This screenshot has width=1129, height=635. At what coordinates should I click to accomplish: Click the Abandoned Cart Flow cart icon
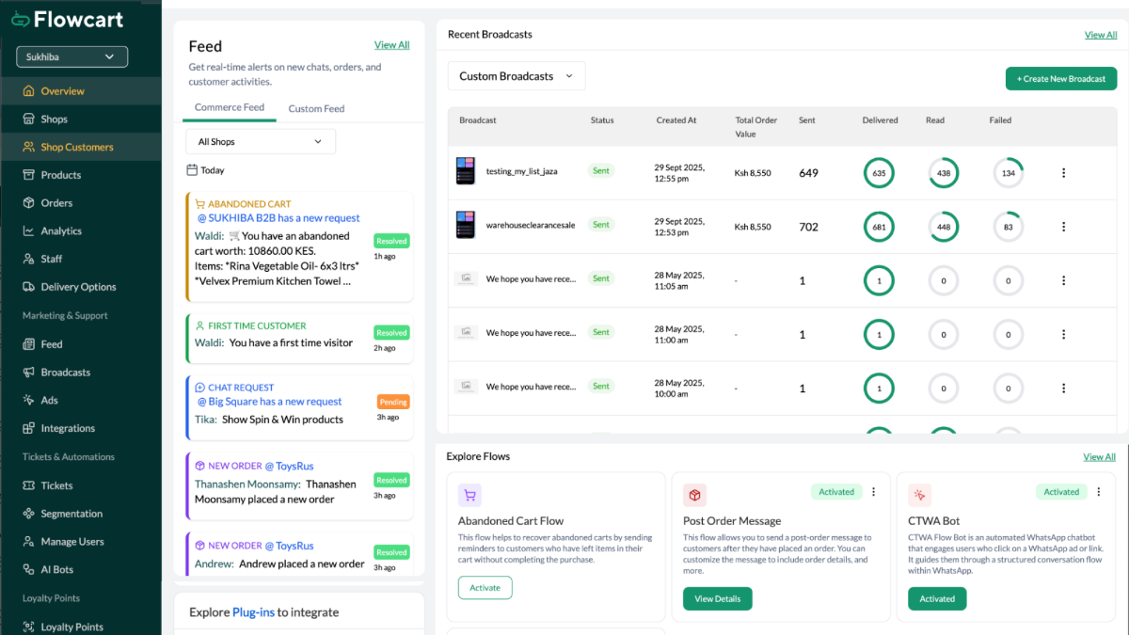(x=469, y=496)
